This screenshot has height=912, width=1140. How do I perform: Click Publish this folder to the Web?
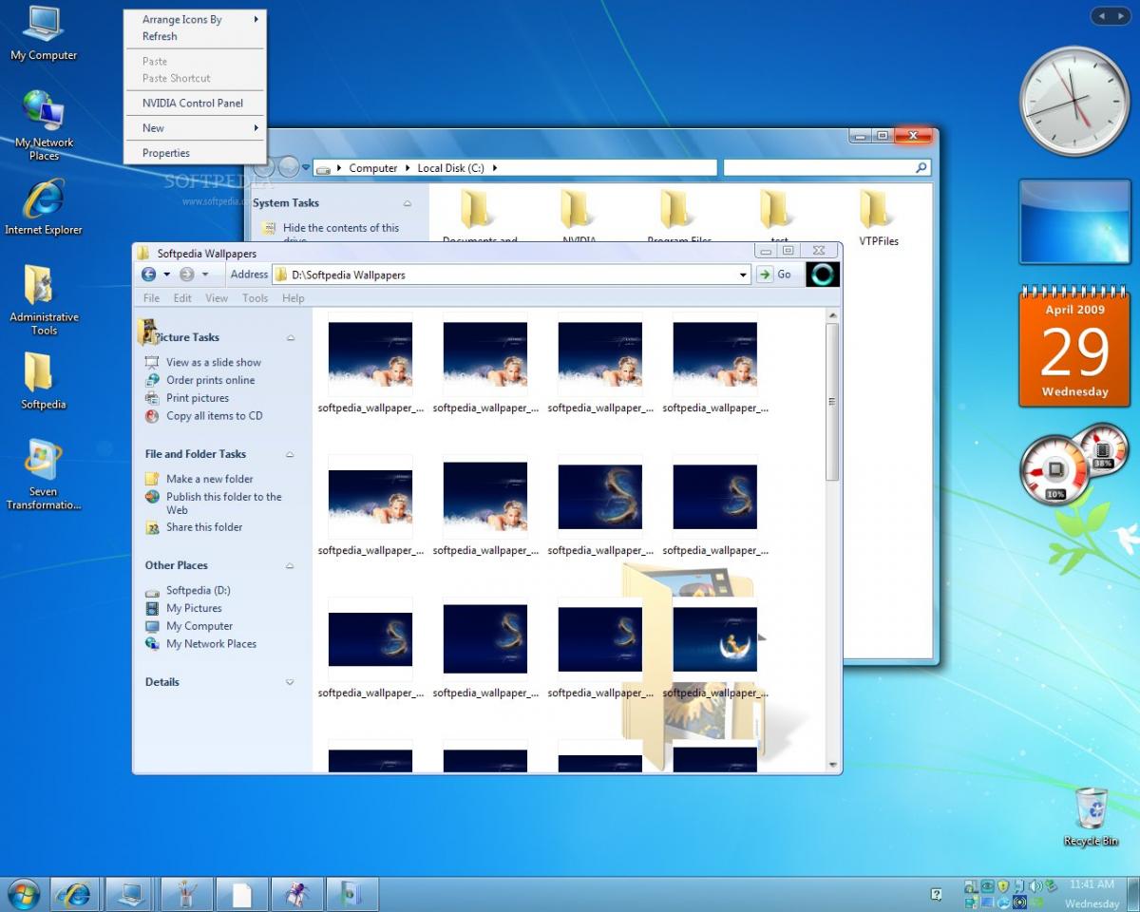pos(223,503)
